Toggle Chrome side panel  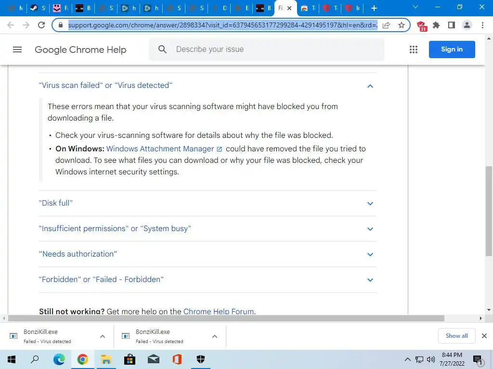452,25
